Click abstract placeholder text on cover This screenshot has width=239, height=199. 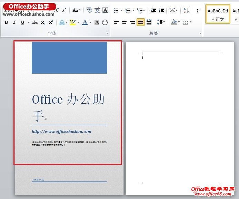pyautogui.click(x=69, y=144)
